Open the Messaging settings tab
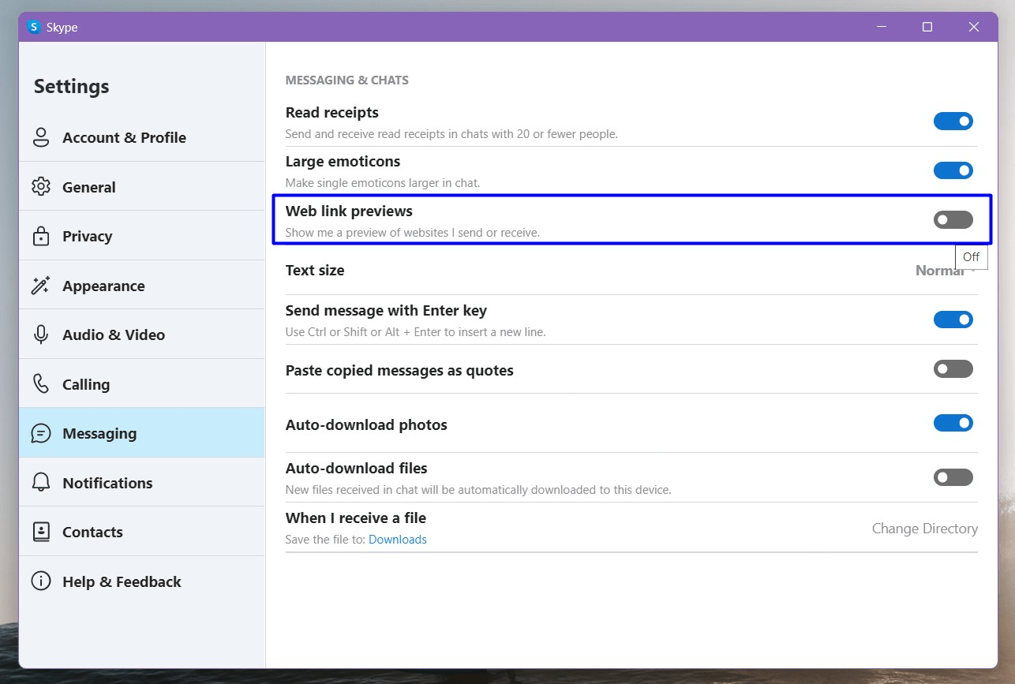The width and height of the screenshot is (1015, 684). pos(99,433)
